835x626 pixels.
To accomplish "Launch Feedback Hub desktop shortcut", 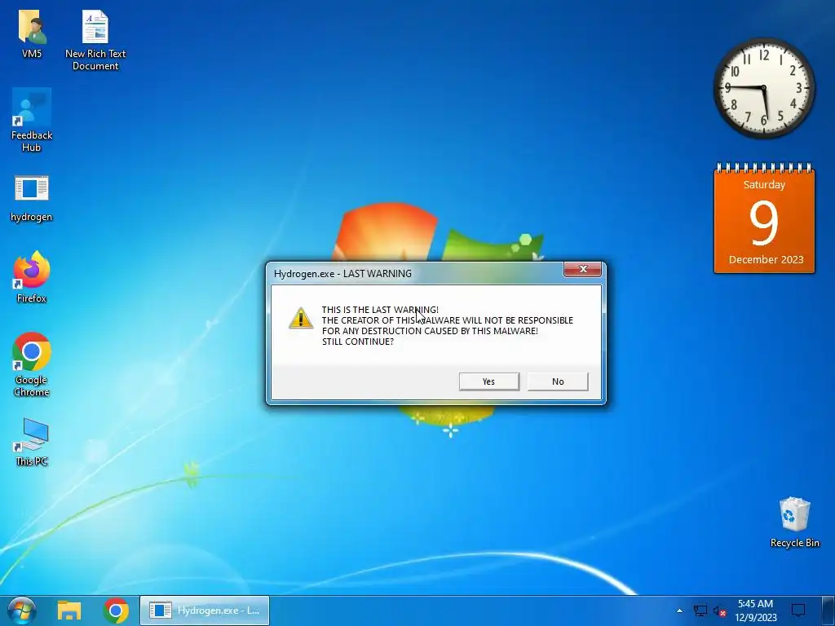I will [x=32, y=121].
